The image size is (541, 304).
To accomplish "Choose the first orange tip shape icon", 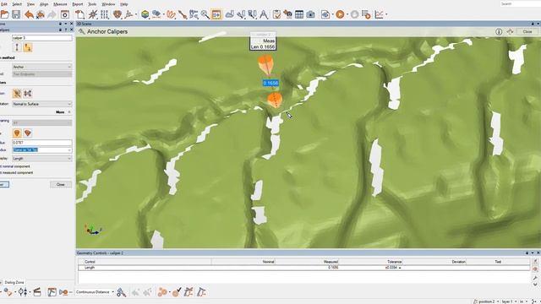I will pyautogui.click(x=17, y=133).
